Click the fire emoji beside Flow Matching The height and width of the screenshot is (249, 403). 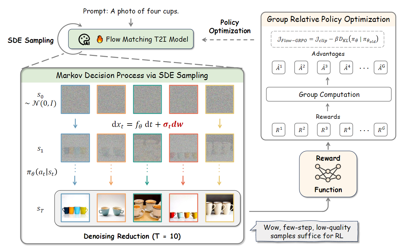pyautogui.click(x=100, y=39)
